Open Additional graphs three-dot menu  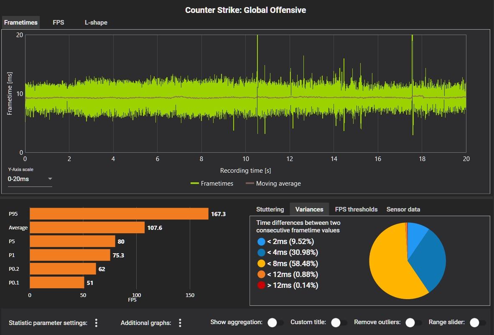click(x=180, y=323)
